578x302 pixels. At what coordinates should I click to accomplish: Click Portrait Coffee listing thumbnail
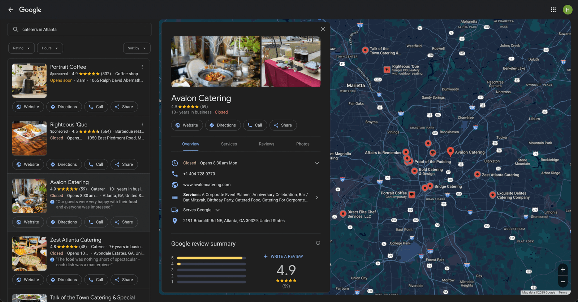point(29,81)
